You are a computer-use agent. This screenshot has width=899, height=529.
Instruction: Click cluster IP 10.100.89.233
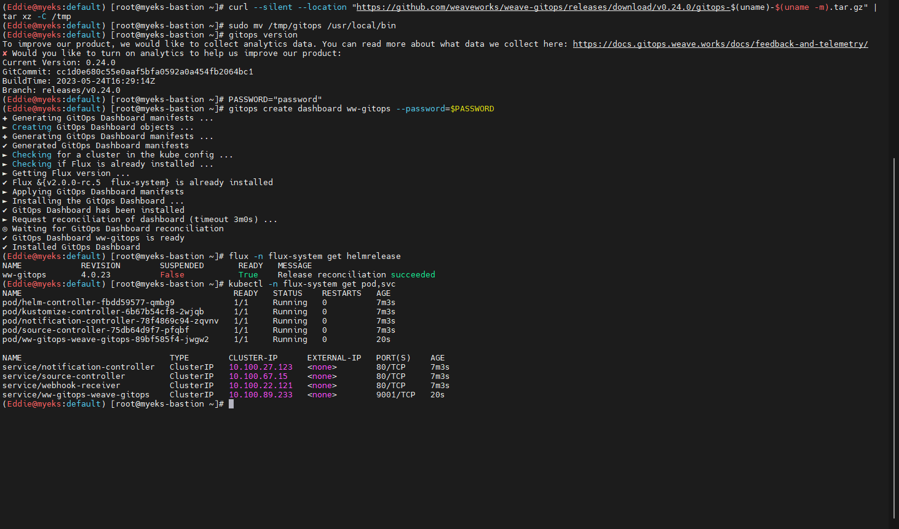(261, 395)
